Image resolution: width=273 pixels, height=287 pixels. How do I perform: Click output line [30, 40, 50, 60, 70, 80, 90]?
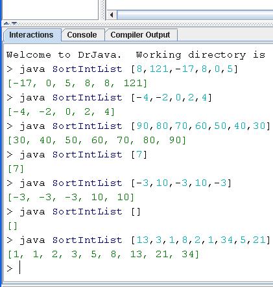click(97, 141)
